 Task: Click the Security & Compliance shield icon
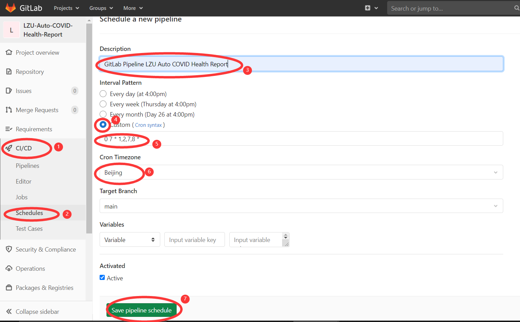point(9,249)
